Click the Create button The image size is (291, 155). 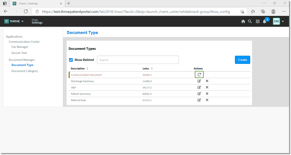click(242, 60)
